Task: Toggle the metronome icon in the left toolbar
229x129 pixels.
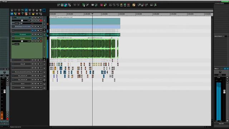Action: click(12, 10)
